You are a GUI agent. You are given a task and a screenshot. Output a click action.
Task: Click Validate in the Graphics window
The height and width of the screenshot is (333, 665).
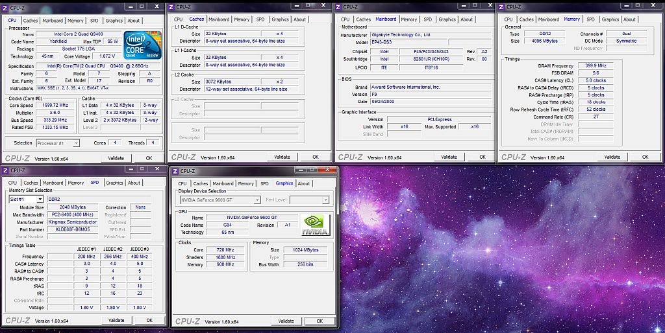(286, 321)
